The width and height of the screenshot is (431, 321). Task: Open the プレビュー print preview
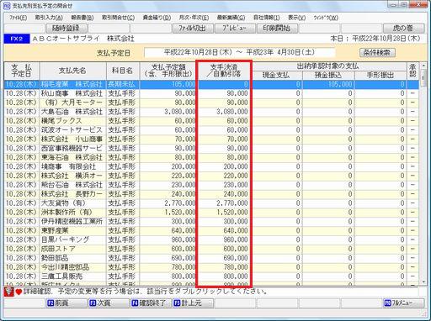tap(235, 29)
